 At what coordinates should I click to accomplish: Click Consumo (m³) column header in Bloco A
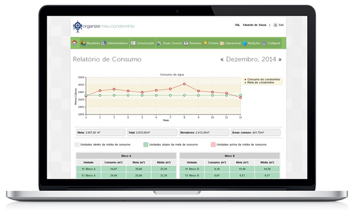point(114,162)
